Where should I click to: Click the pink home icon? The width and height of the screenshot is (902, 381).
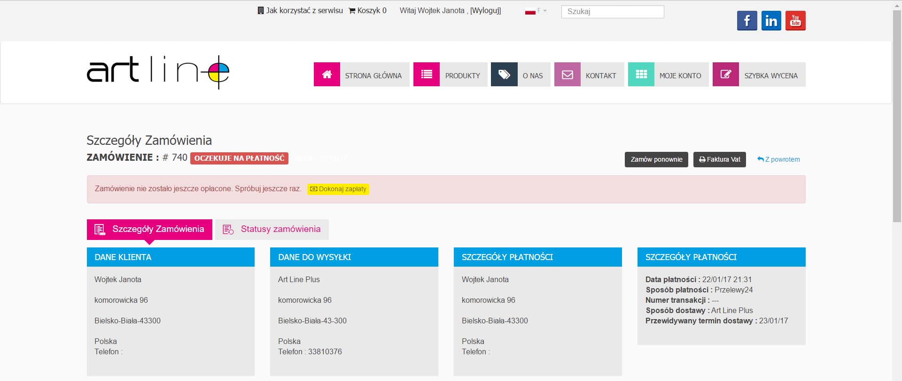[327, 75]
